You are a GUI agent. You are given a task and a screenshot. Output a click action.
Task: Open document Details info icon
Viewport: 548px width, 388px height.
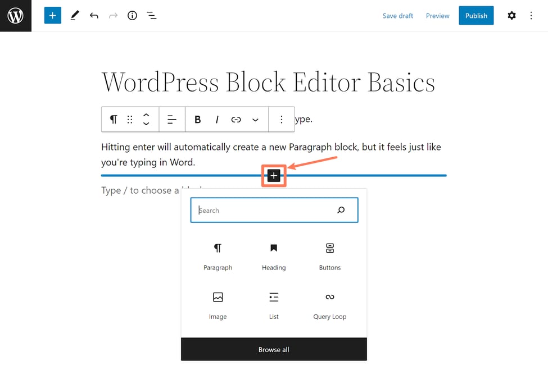click(x=132, y=15)
